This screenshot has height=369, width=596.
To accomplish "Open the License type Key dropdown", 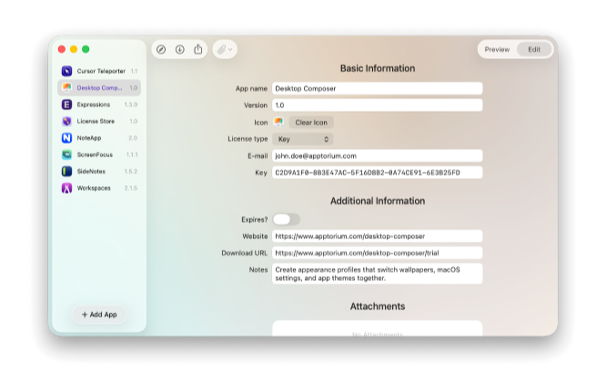I will pos(303,139).
